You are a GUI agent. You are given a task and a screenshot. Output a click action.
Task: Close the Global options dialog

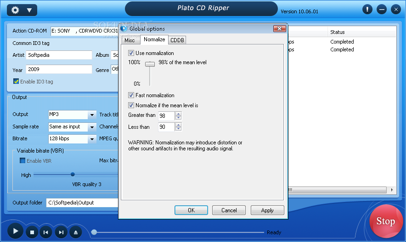(280, 28)
